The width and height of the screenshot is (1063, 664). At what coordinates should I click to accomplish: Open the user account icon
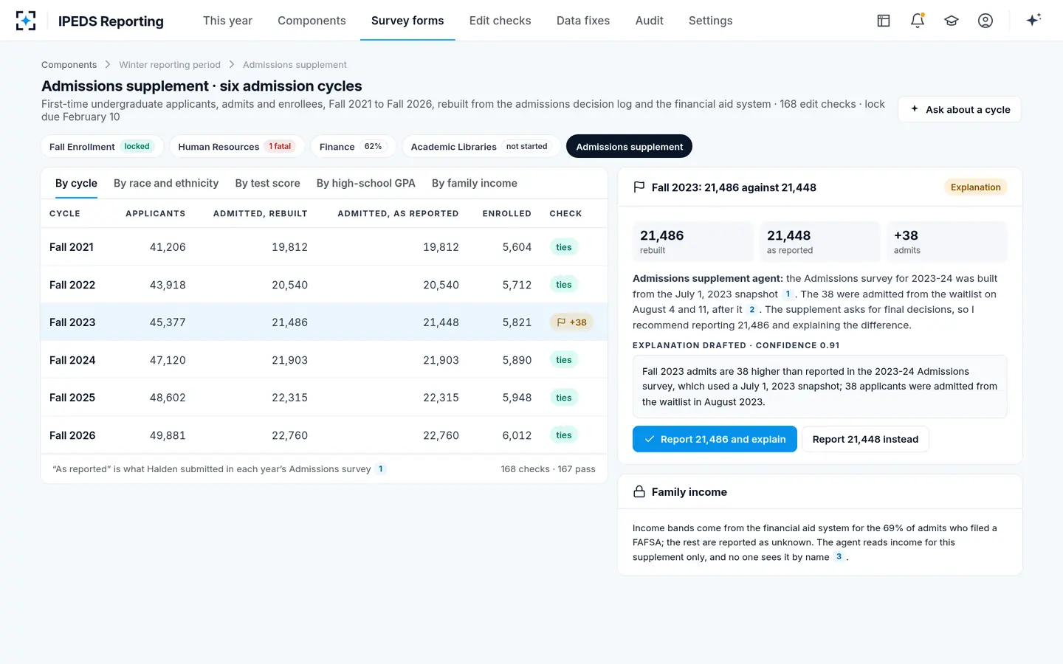(985, 21)
